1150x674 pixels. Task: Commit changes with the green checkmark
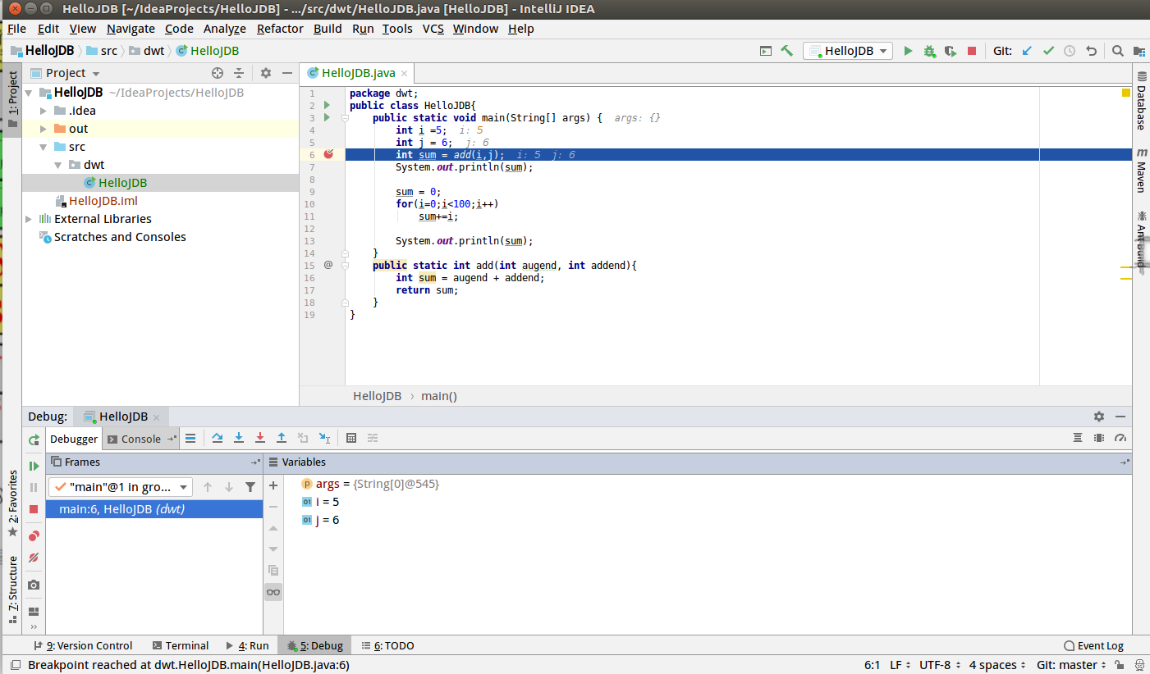(x=1048, y=51)
